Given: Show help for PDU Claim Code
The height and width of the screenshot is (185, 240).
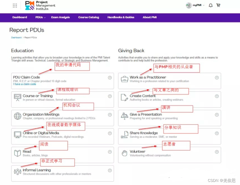Looking at the screenshot, I should (110, 78).
